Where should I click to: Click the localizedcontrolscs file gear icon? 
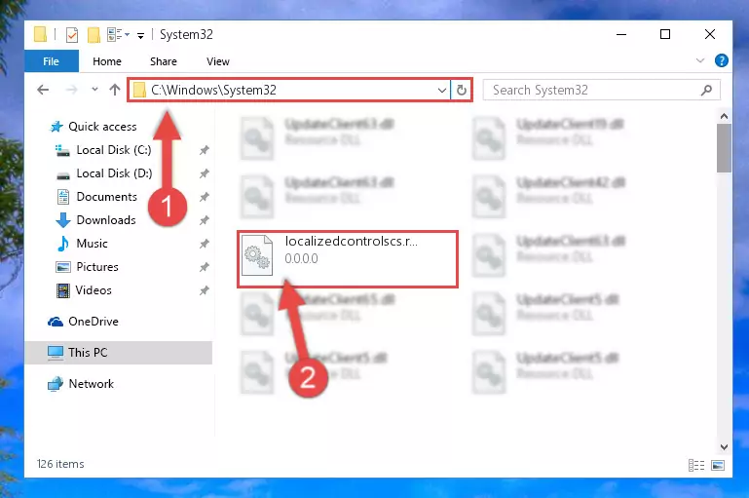coord(257,255)
